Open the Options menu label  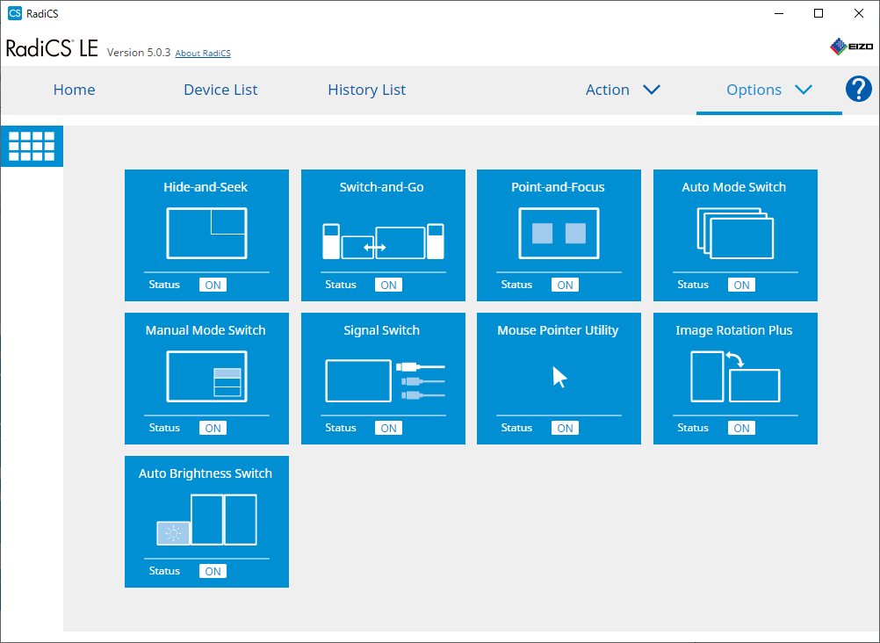coord(754,90)
